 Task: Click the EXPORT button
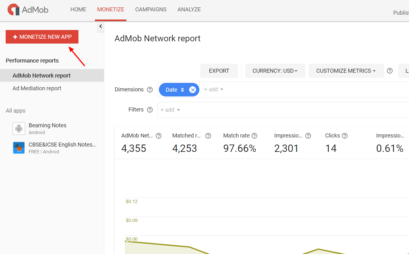click(219, 71)
